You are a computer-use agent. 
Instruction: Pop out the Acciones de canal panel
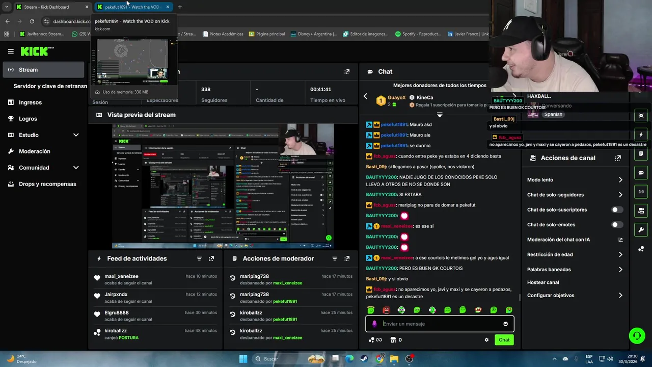tap(618, 158)
